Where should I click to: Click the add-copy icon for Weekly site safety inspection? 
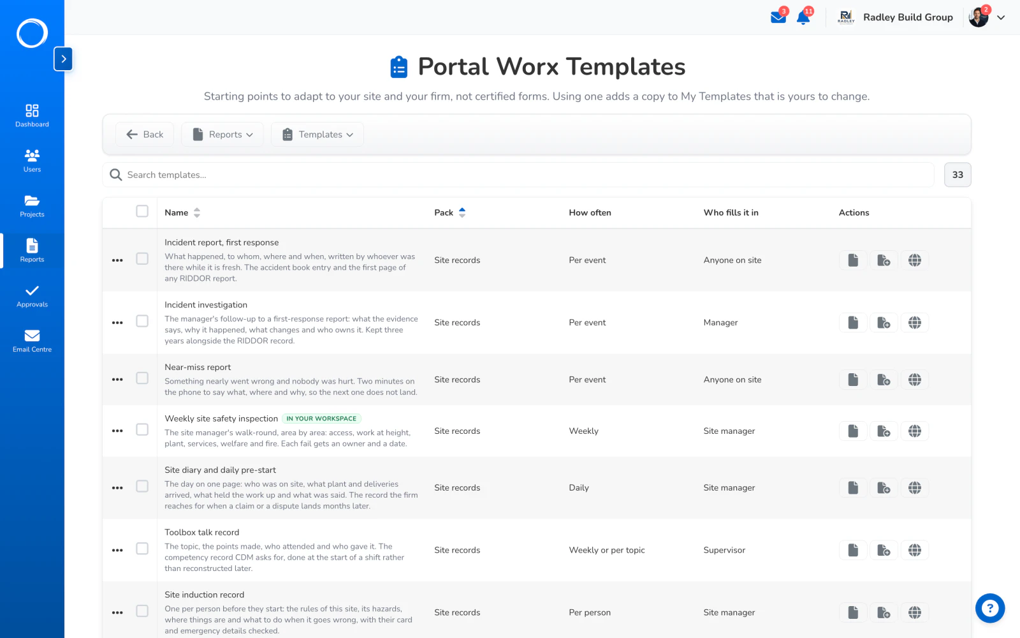point(884,431)
